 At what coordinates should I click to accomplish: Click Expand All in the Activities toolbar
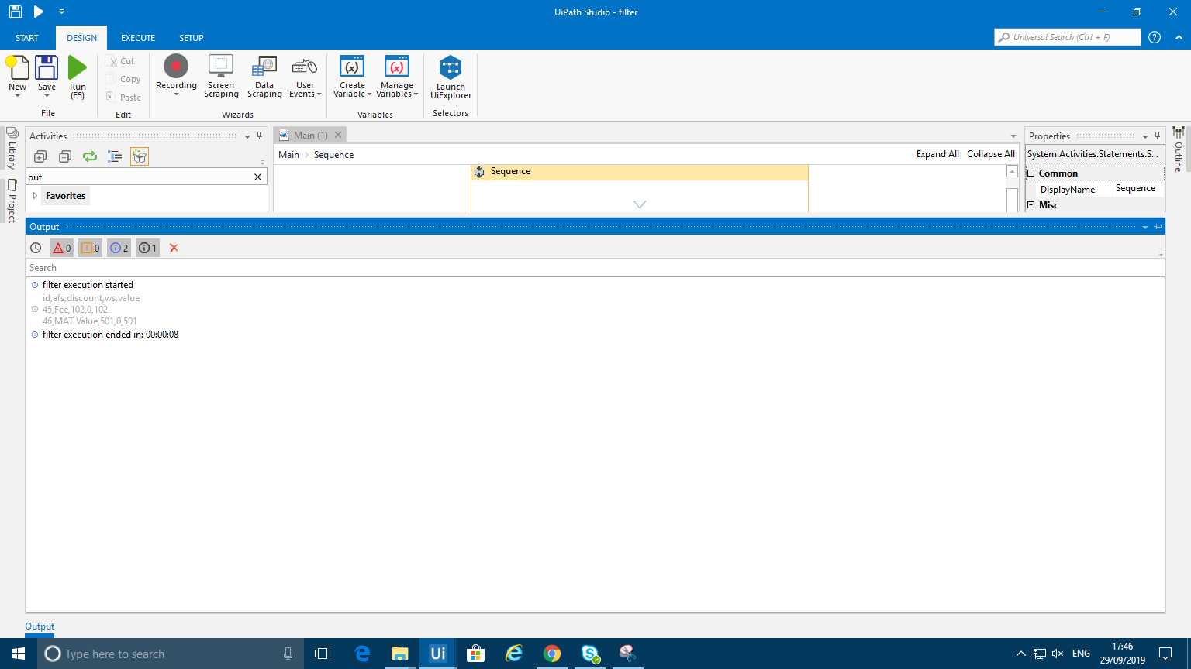pos(40,156)
